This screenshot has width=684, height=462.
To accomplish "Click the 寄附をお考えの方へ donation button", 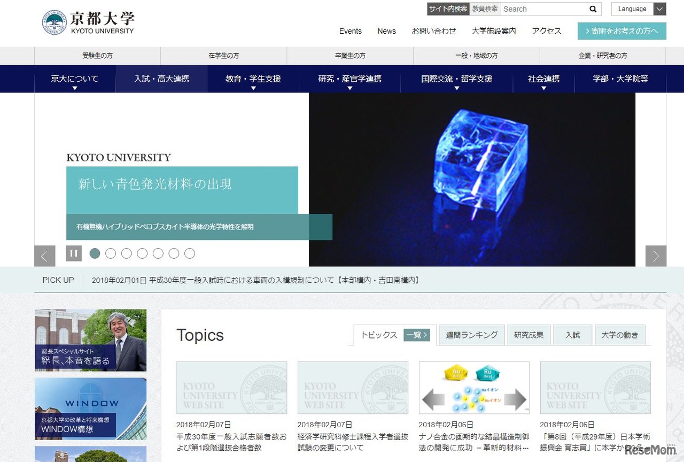I will pyautogui.click(x=621, y=31).
